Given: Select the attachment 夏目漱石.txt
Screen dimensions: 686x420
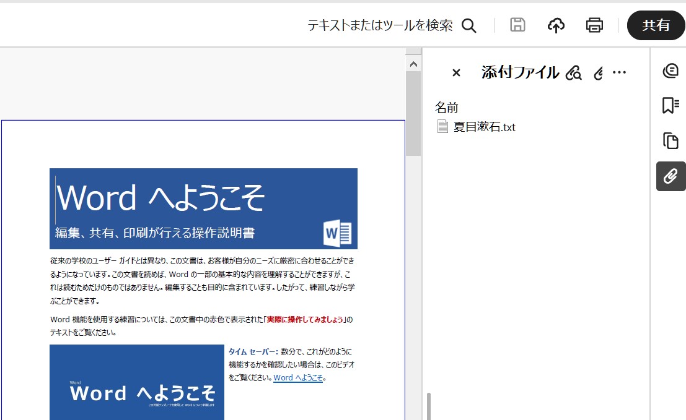Looking at the screenshot, I should pyautogui.click(x=485, y=127).
